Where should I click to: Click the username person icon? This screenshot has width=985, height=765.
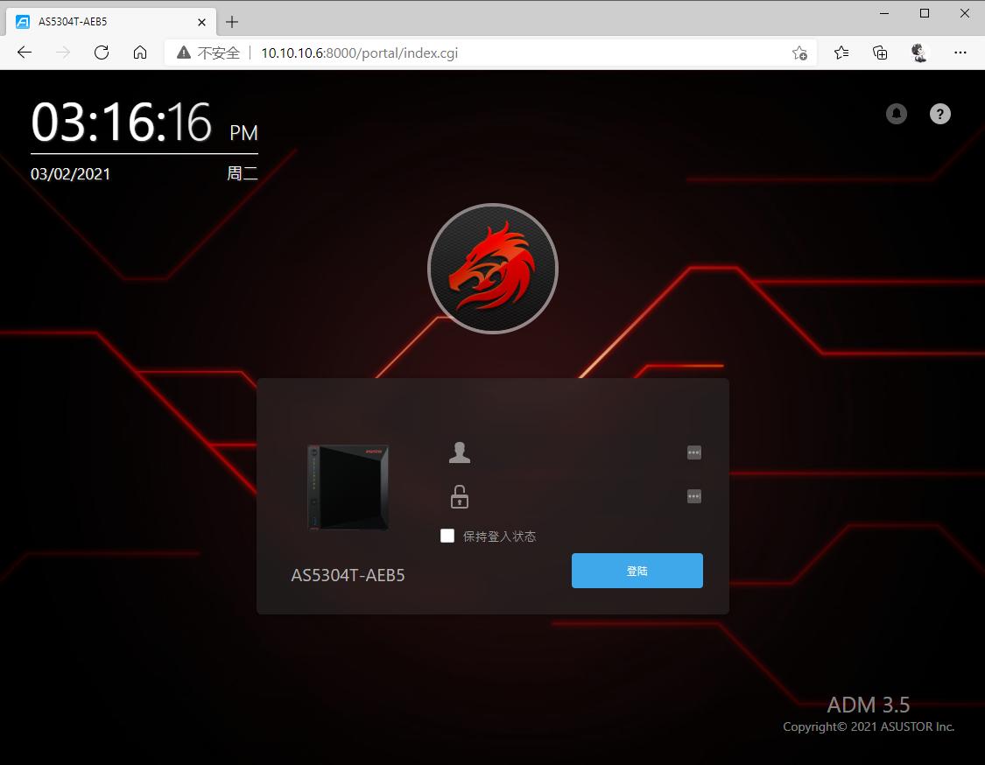(x=459, y=452)
